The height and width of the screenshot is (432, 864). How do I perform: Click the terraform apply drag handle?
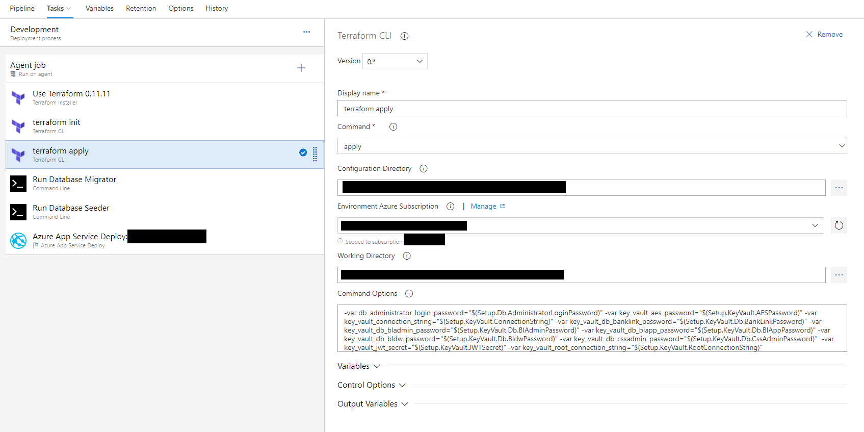click(315, 154)
